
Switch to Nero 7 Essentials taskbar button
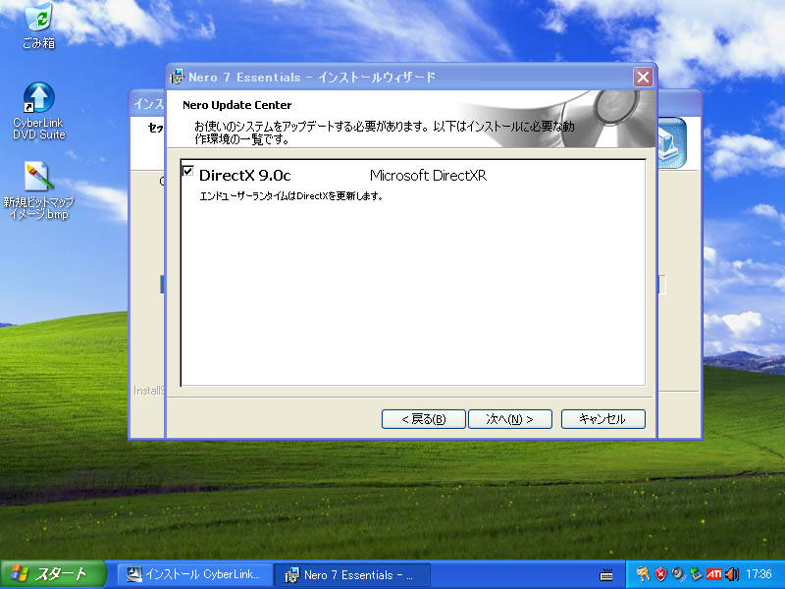pos(352,574)
